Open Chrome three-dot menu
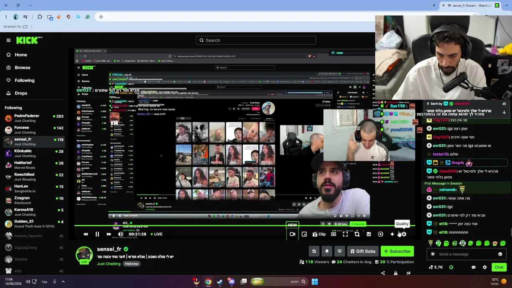Image resolution: width=512 pixels, height=288 pixels. (x=6, y=17)
